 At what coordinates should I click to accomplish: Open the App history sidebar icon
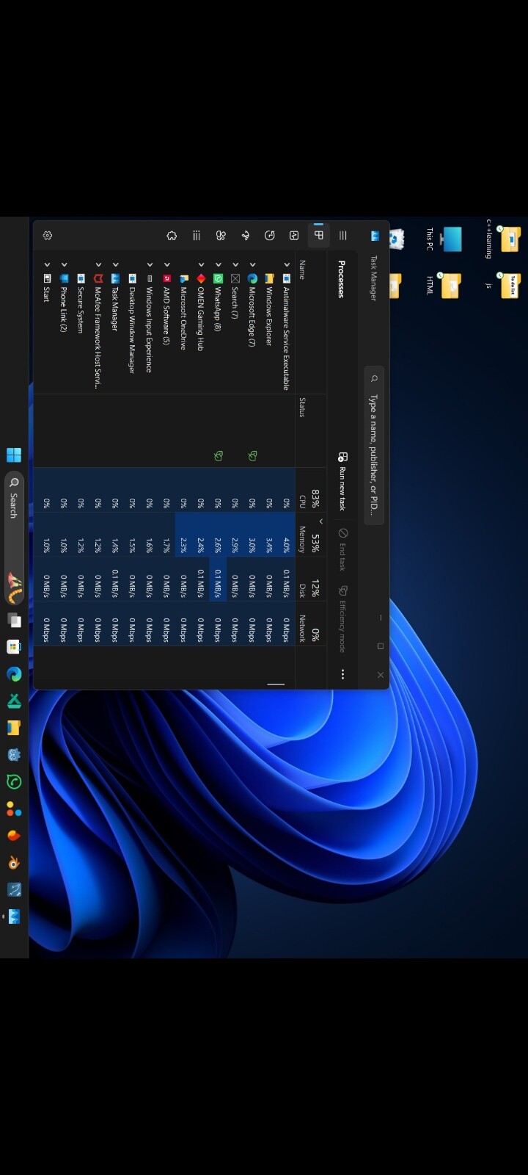pos(270,236)
